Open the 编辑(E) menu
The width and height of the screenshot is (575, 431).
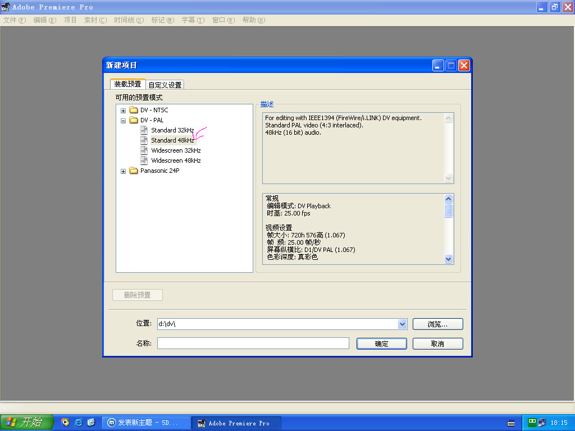(45, 20)
